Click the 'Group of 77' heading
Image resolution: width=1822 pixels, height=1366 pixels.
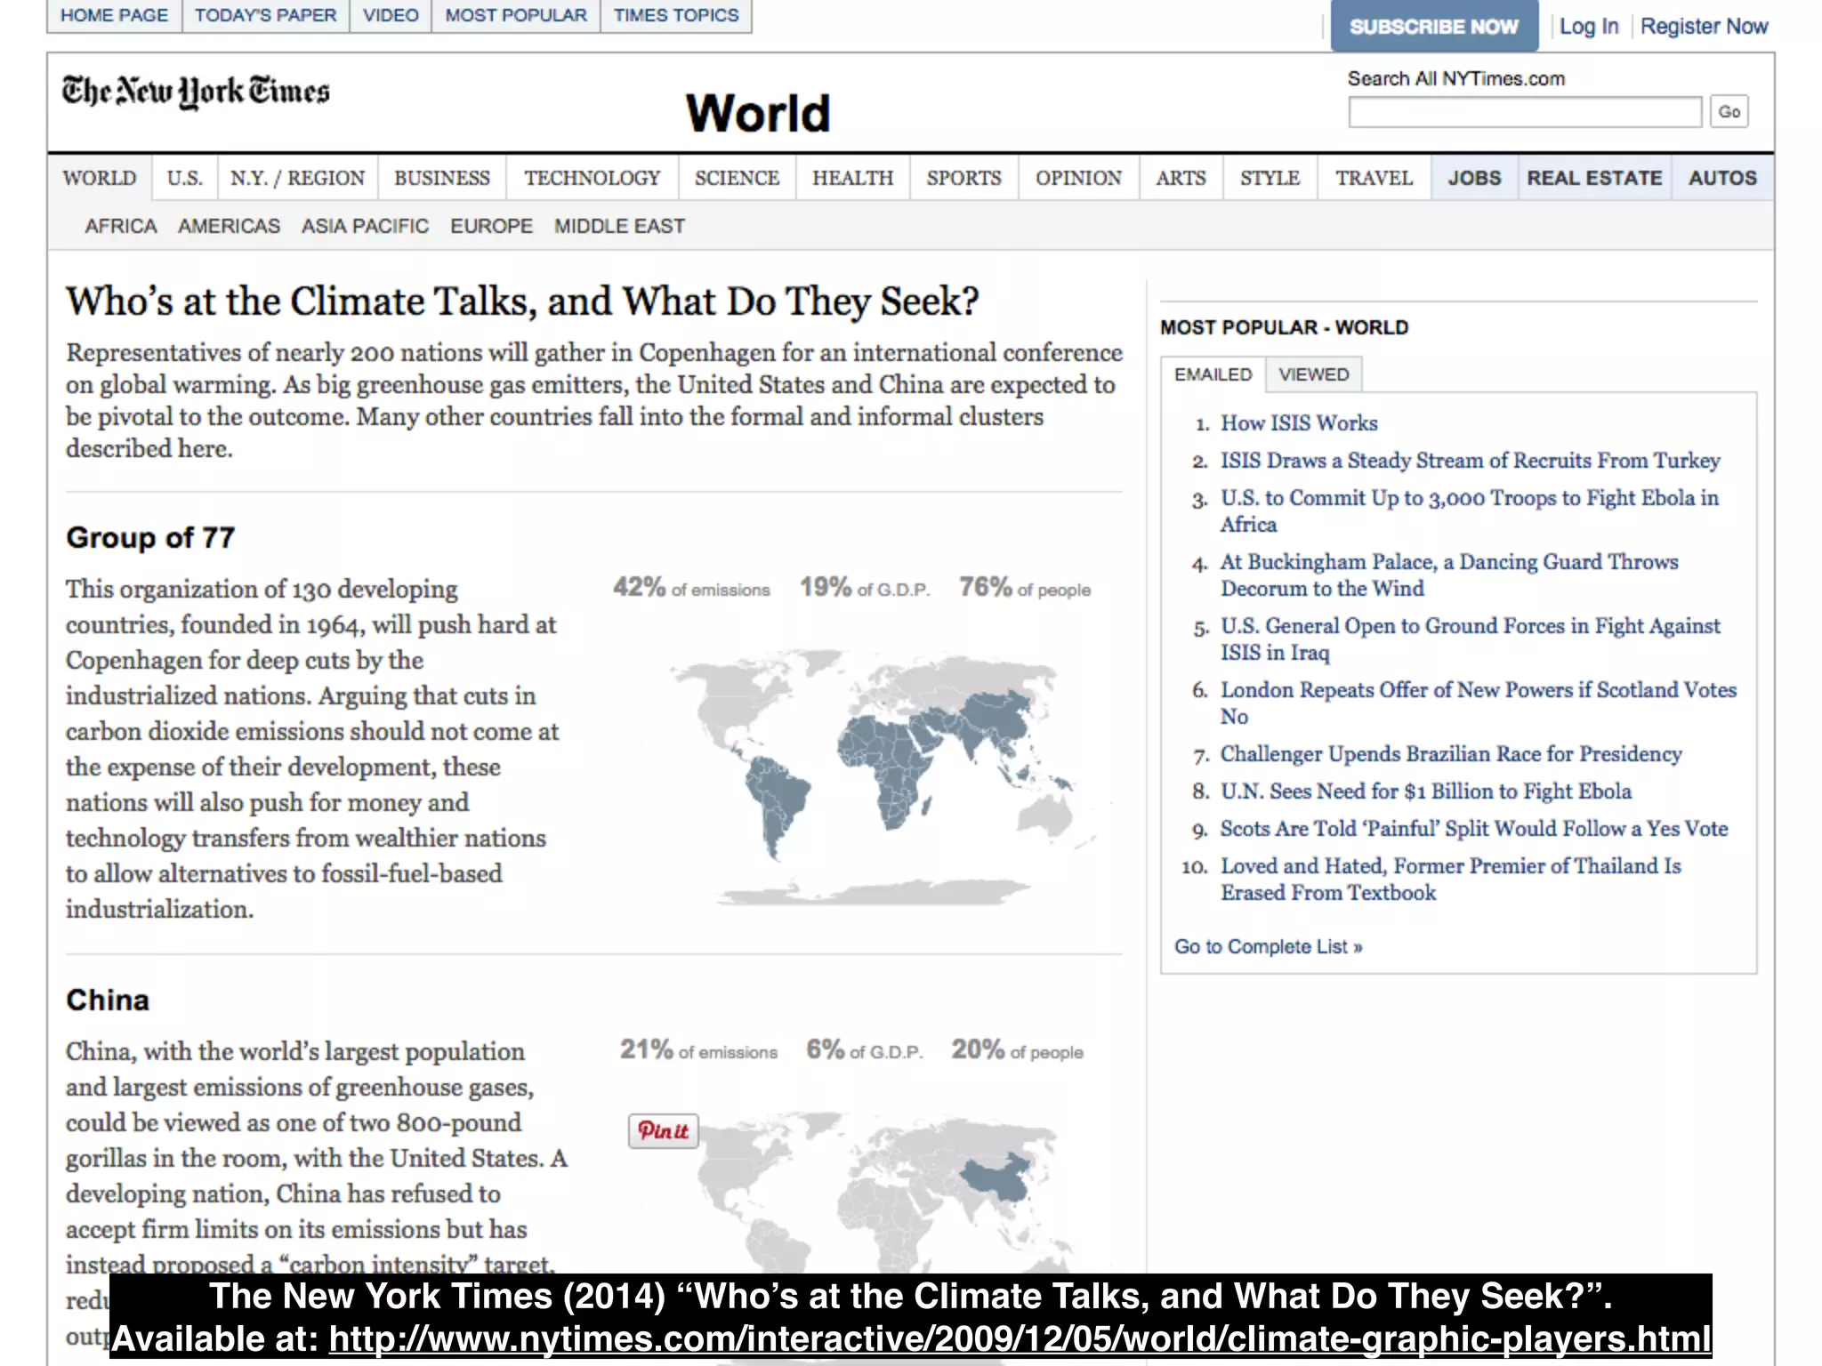[150, 537]
